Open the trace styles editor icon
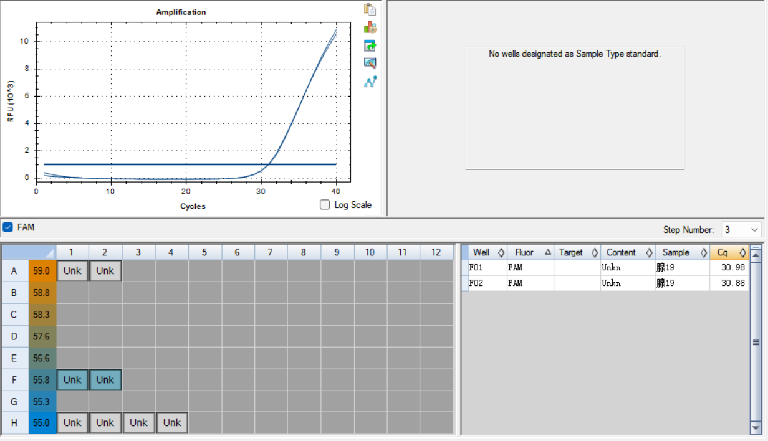The height and width of the screenshot is (441, 768). [370, 63]
